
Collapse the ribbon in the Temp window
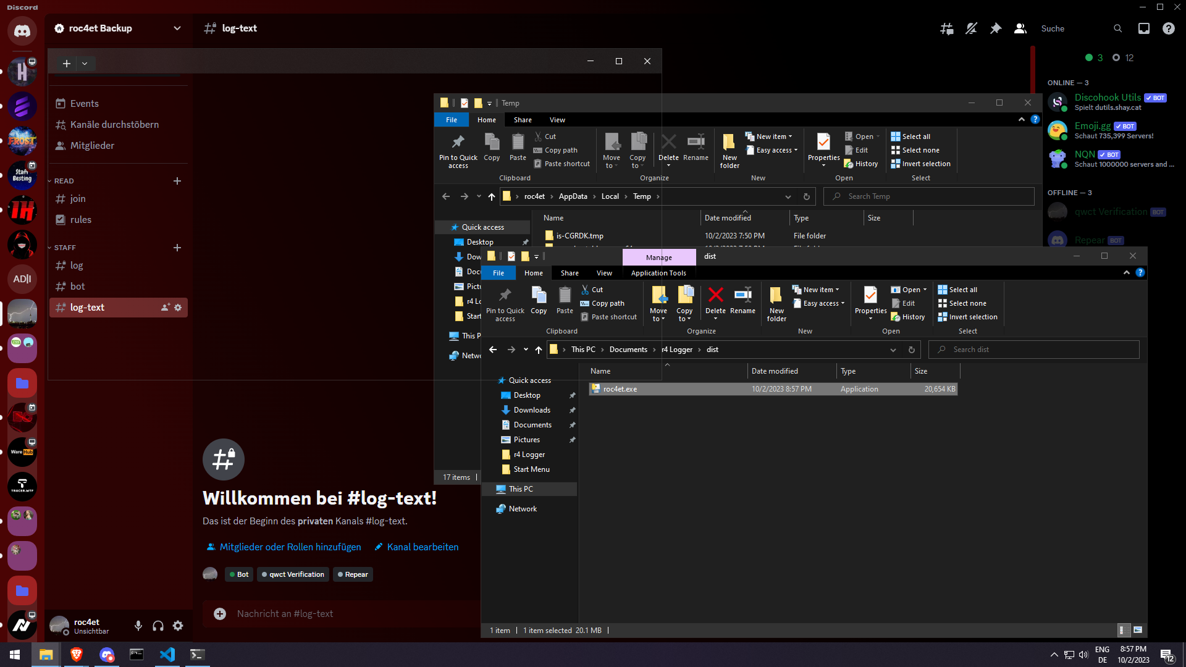click(1022, 119)
